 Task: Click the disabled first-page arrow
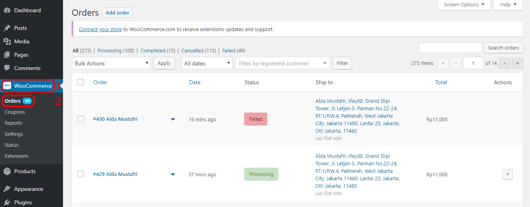pos(443,63)
